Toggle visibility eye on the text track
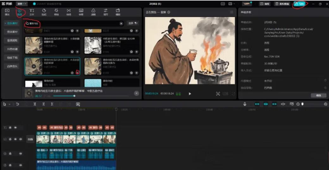Image resolution: width=329 pixels, height=170 pixels. tap(15, 127)
